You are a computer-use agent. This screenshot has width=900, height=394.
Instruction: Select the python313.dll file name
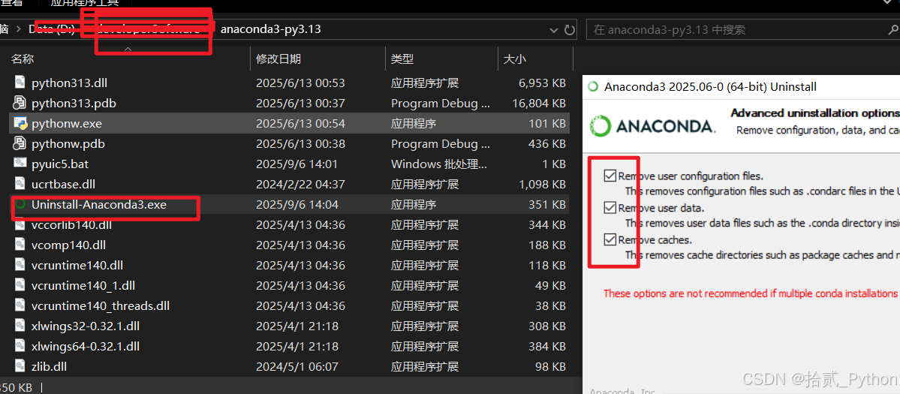[x=70, y=83]
